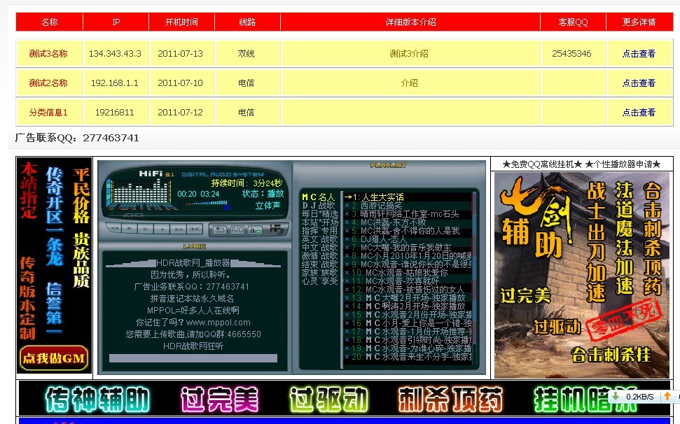Image resolution: width=680 pixels, height=424 pixels.
Task: Switch to the 英文战歌 playlist category
Action: click(x=319, y=240)
